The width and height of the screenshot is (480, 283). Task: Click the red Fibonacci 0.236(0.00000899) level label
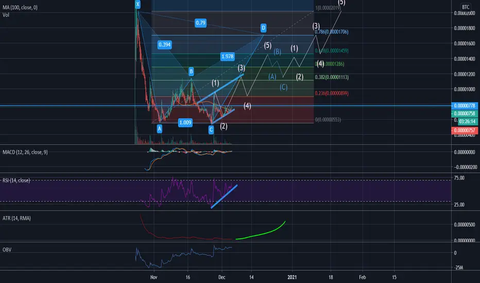coord(332,93)
